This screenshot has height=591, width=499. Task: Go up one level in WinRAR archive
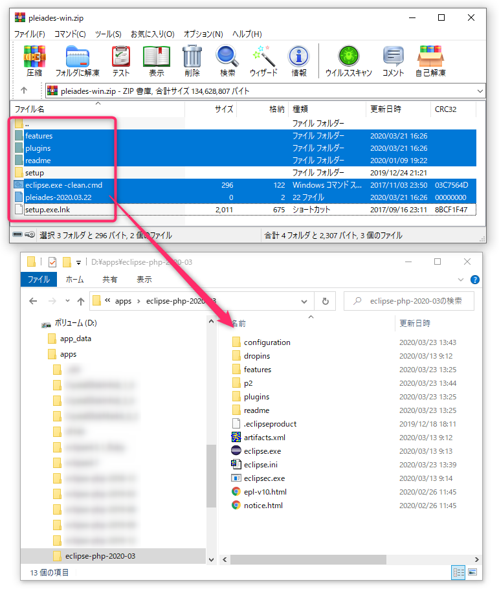[24, 91]
